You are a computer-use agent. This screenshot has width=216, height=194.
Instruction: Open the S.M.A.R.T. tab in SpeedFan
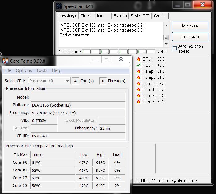[140, 16]
